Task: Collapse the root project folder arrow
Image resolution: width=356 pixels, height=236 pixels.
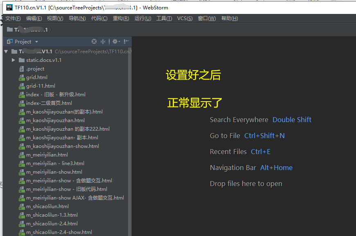Action: pos(6,52)
